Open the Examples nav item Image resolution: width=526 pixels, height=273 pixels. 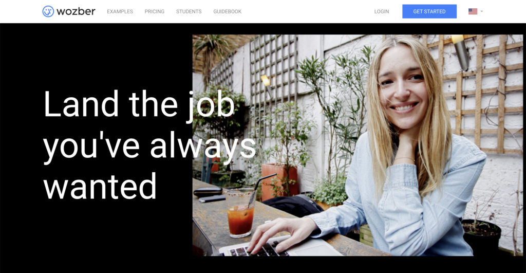coord(120,11)
